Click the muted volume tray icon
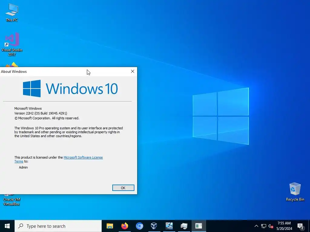The width and height of the screenshot is (310, 232). click(x=271, y=226)
